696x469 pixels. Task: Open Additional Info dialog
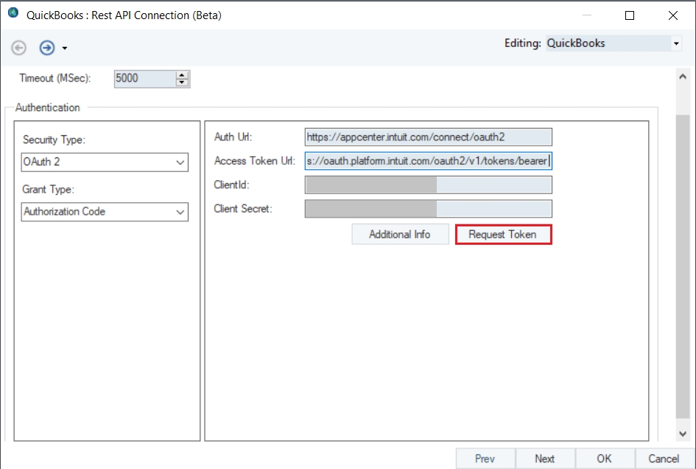tap(400, 234)
